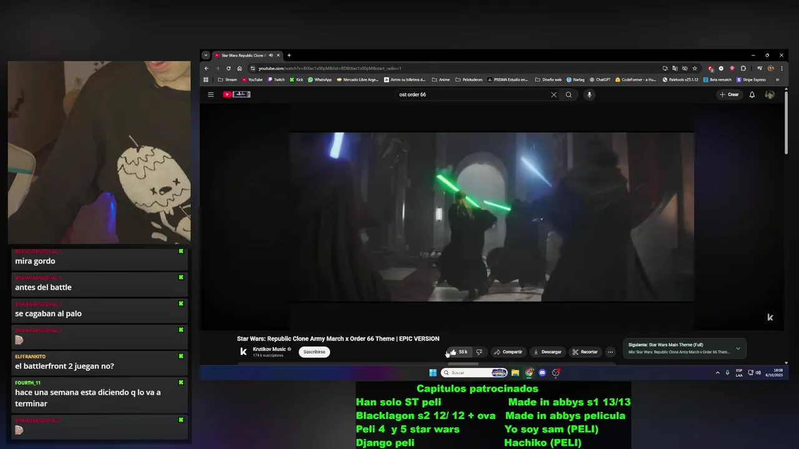The width and height of the screenshot is (799, 449).
Task: Open the translate page icon
Action: click(675, 69)
